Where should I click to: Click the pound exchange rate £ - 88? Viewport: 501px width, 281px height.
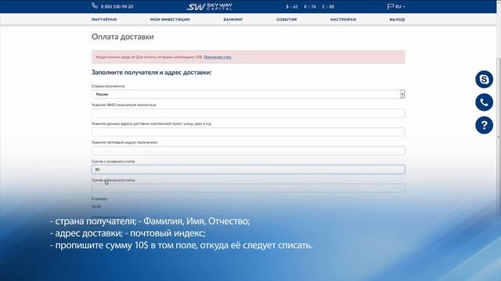tap(328, 7)
